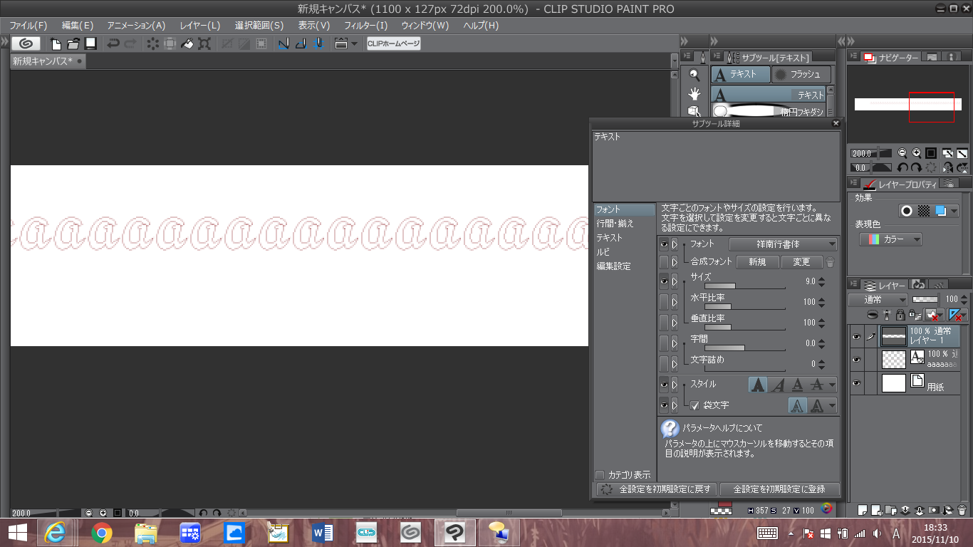Click the open file folder icon
973x547 pixels.
73,43
